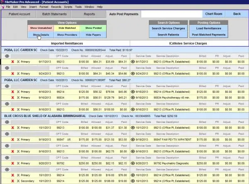
Task: Click red X on Secondary 10/1/2013 99214 row
Action: (x=13, y=181)
